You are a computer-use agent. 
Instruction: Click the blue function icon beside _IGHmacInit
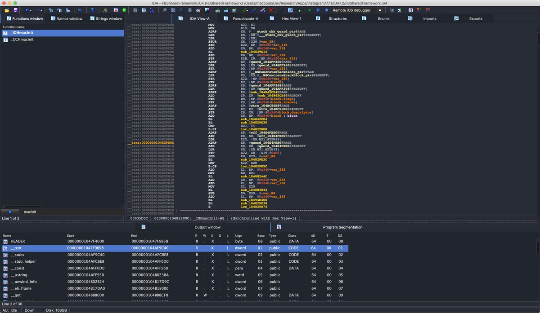click(x=5, y=33)
